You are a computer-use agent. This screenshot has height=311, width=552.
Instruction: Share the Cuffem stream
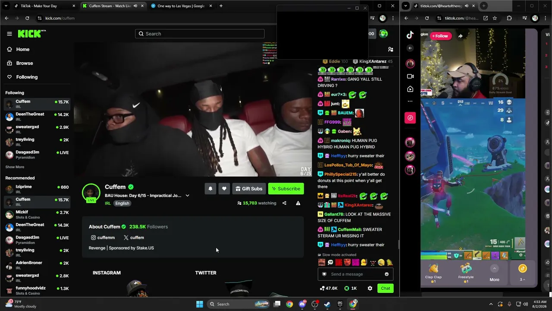point(284,203)
